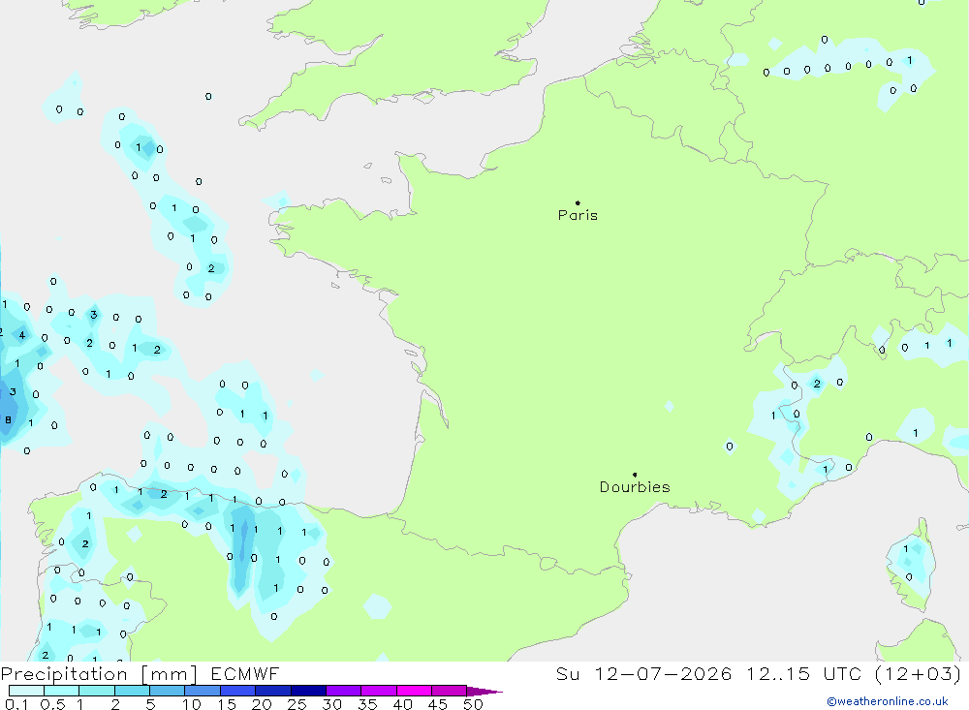
Task: Select the 30 mm purple legend swatch
Action: click(x=343, y=691)
